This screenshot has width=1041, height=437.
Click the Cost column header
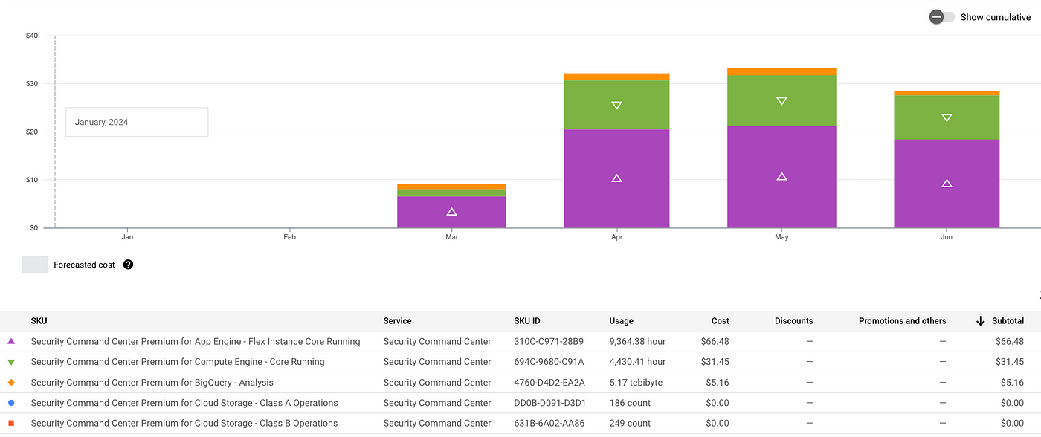[720, 321]
